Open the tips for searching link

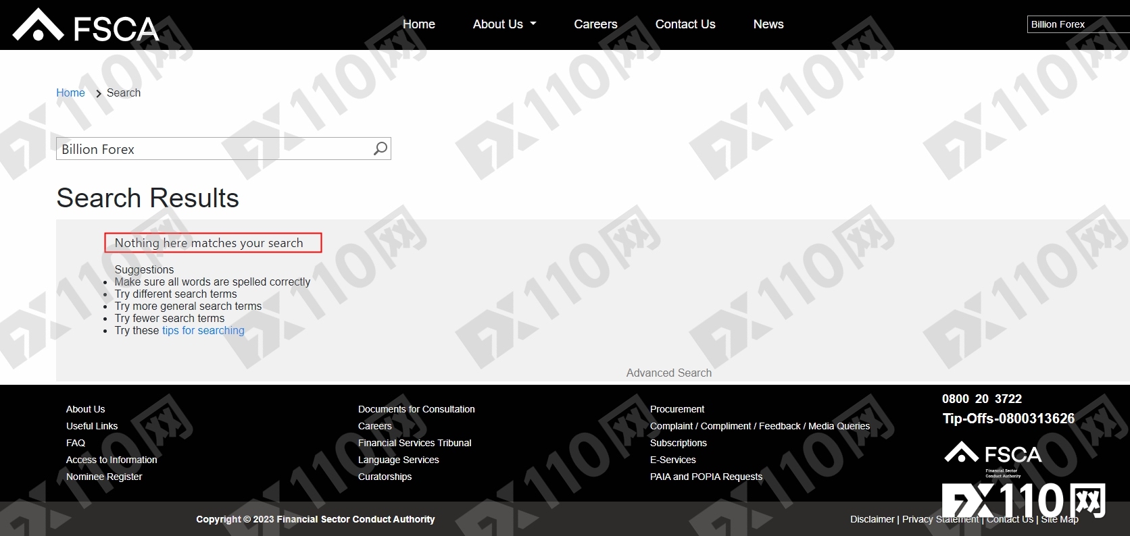point(203,330)
